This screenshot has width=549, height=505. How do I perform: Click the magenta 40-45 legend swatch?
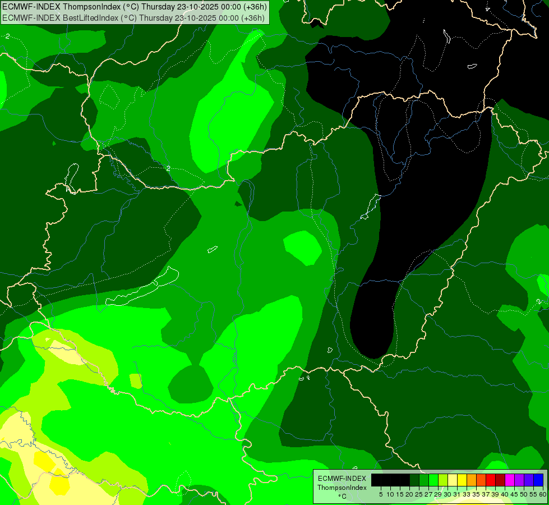510,480
